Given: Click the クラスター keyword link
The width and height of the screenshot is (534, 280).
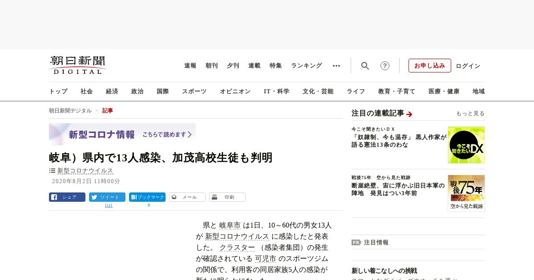Looking at the screenshot, I should (x=237, y=248).
